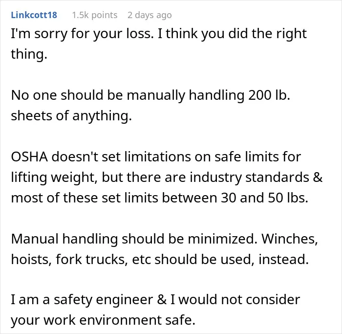This screenshot has height=334, width=342.
Task: Click the word "thing." ending the first paragraph
Action: pos(29,54)
